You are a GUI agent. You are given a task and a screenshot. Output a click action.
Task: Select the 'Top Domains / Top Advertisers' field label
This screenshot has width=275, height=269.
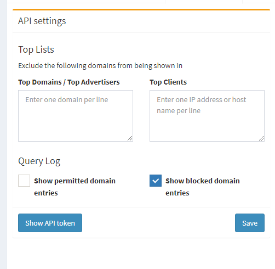69,82
